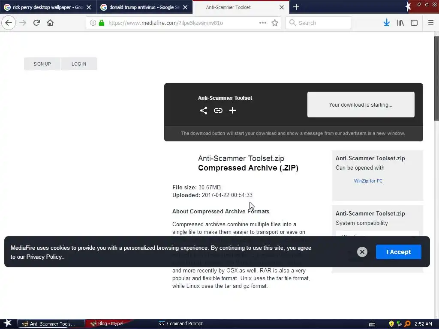Click the green secure padlock icon

pos(102,23)
